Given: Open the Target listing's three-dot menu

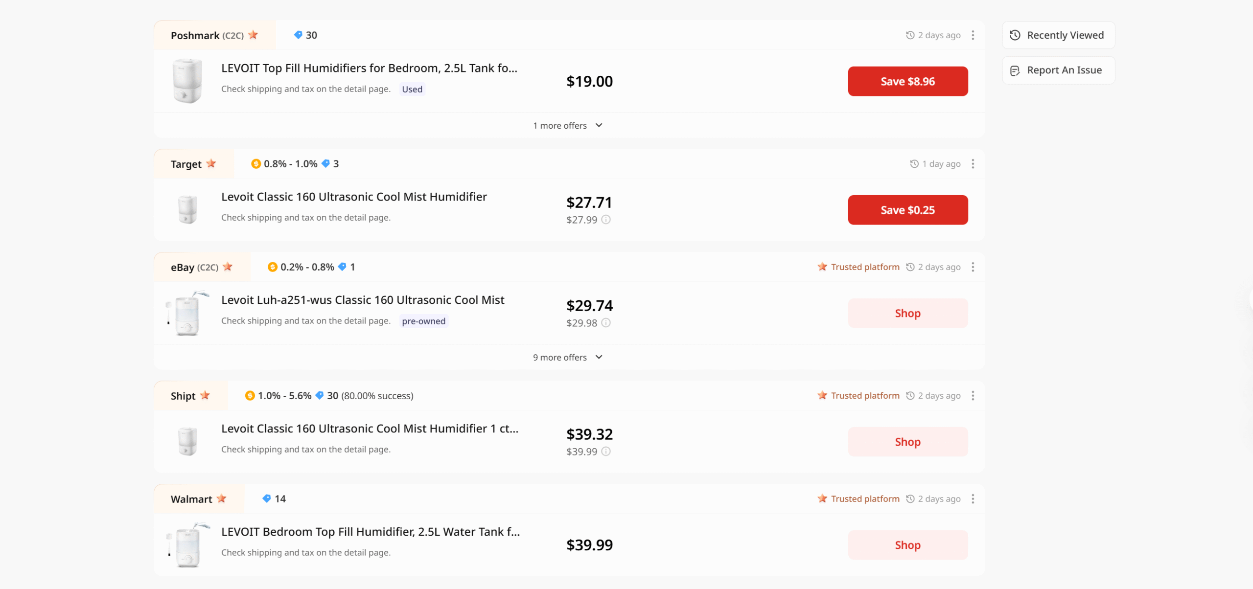Looking at the screenshot, I should coord(973,164).
